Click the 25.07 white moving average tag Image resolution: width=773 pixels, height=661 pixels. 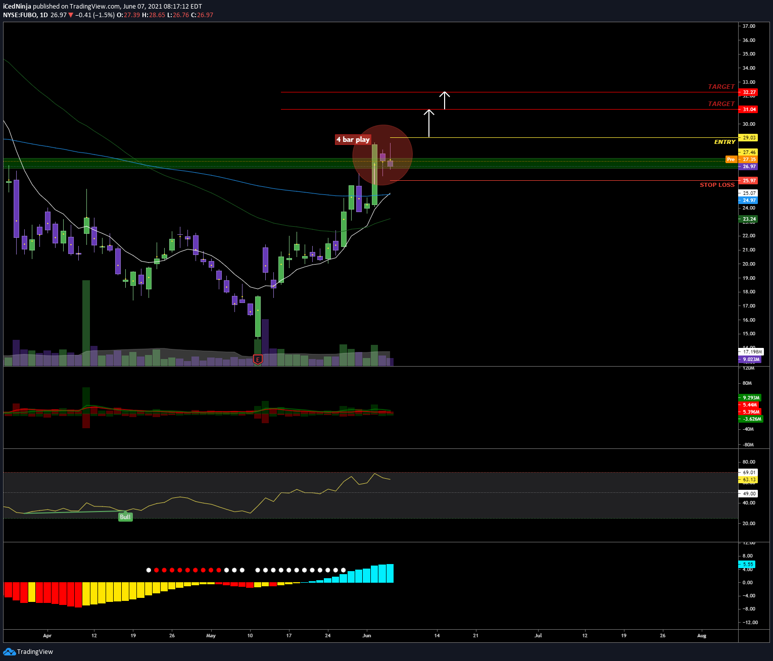click(x=748, y=193)
